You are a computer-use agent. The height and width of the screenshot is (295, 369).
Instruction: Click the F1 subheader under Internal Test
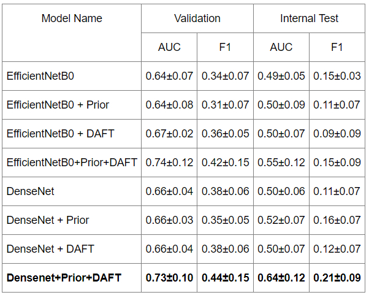[x=337, y=47]
